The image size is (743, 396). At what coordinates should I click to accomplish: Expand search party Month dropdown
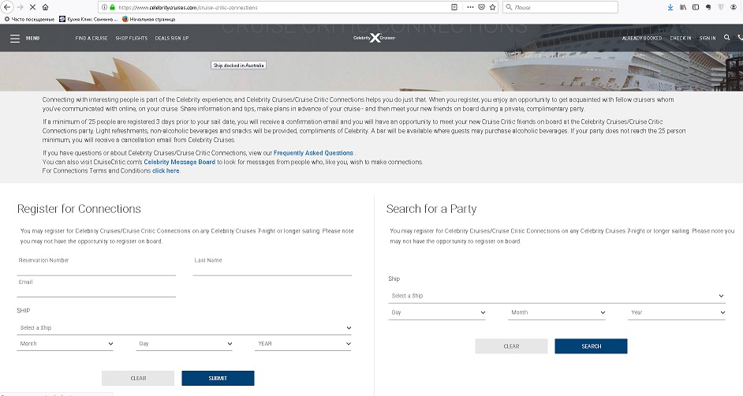click(557, 312)
